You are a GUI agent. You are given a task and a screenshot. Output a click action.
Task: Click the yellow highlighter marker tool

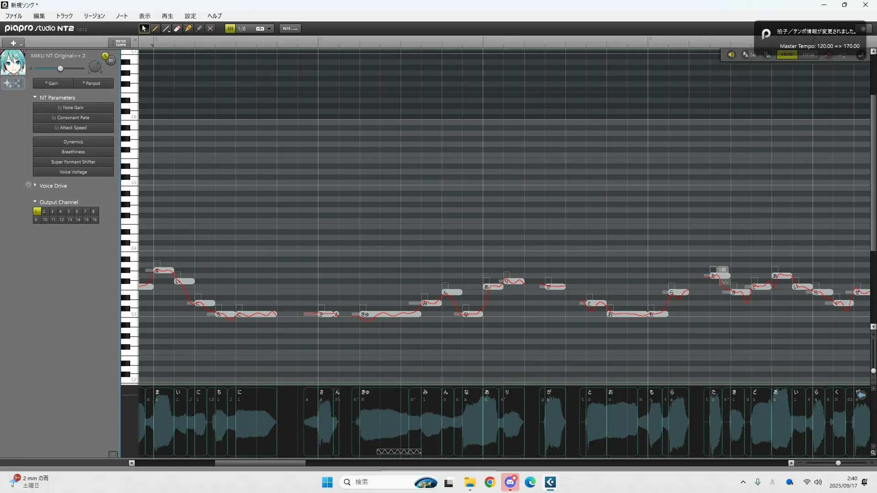point(188,28)
